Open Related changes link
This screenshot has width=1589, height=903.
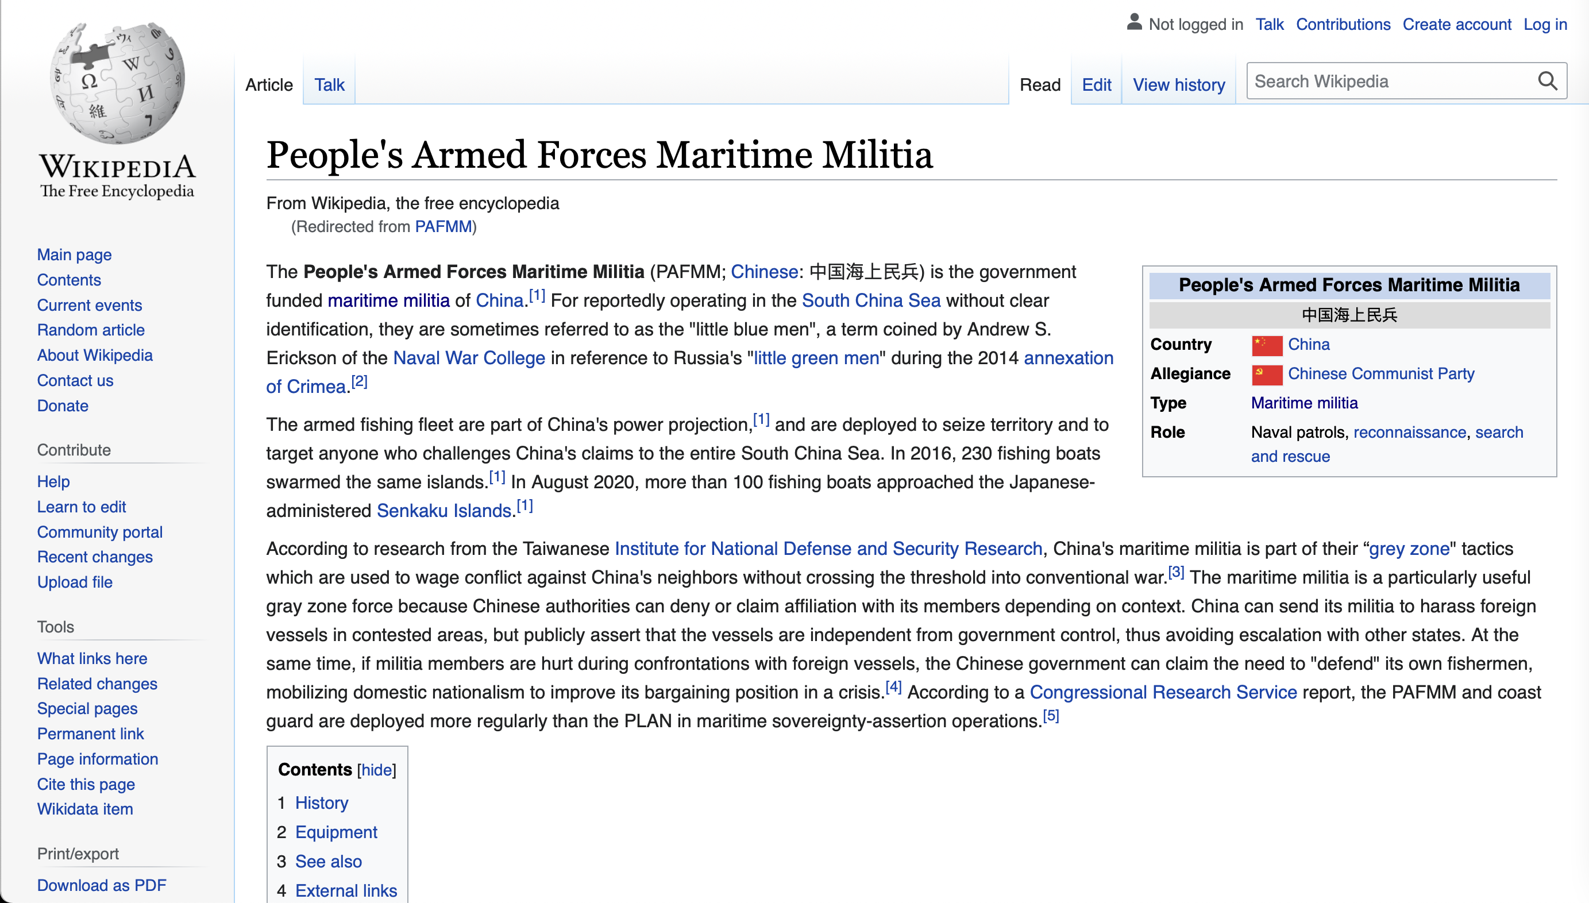coord(98,684)
